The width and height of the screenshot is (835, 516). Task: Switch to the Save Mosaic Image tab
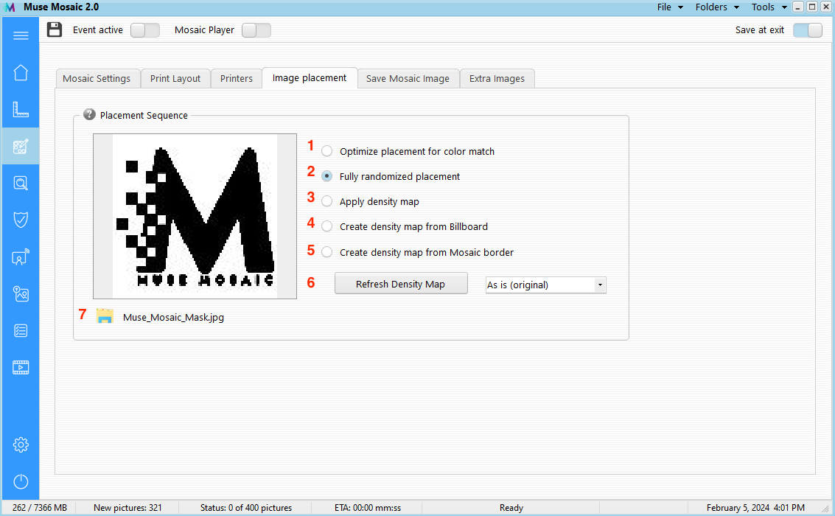pyautogui.click(x=408, y=78)
